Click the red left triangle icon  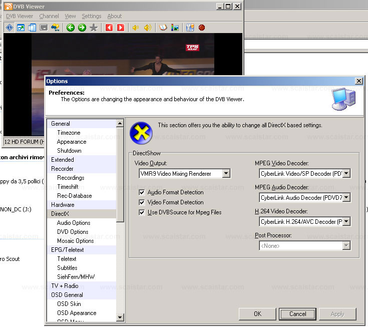pos(109,28)
